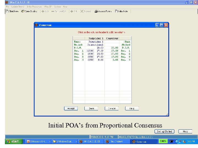The image size is (198, 148).
Task: Open the What If? menu
Action: (x=48, y=7)
